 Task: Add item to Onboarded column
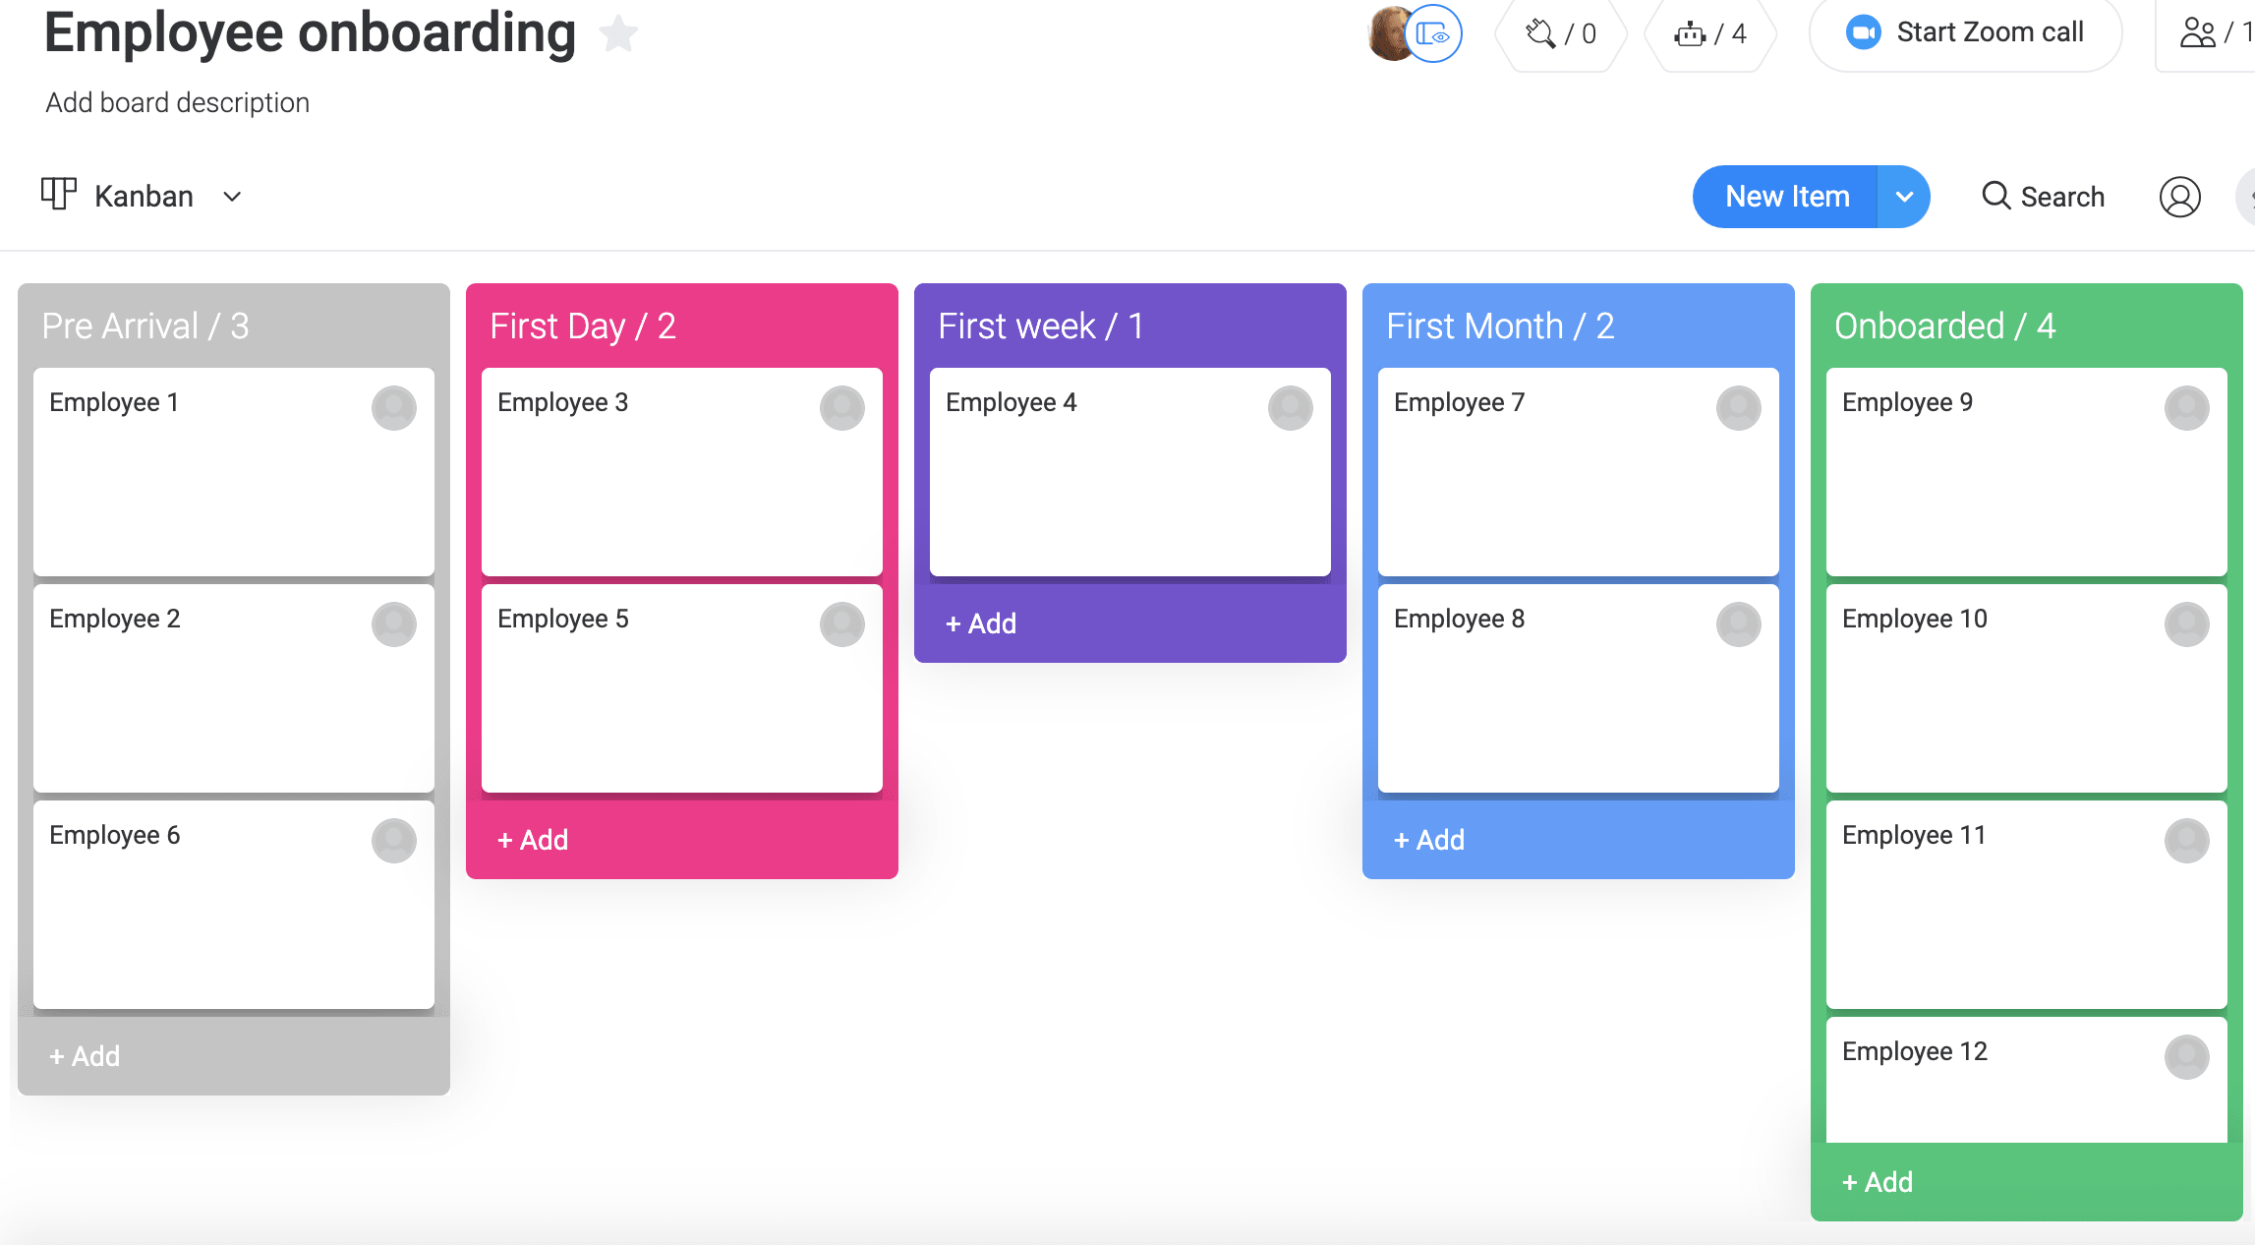coord(1878,1182)
